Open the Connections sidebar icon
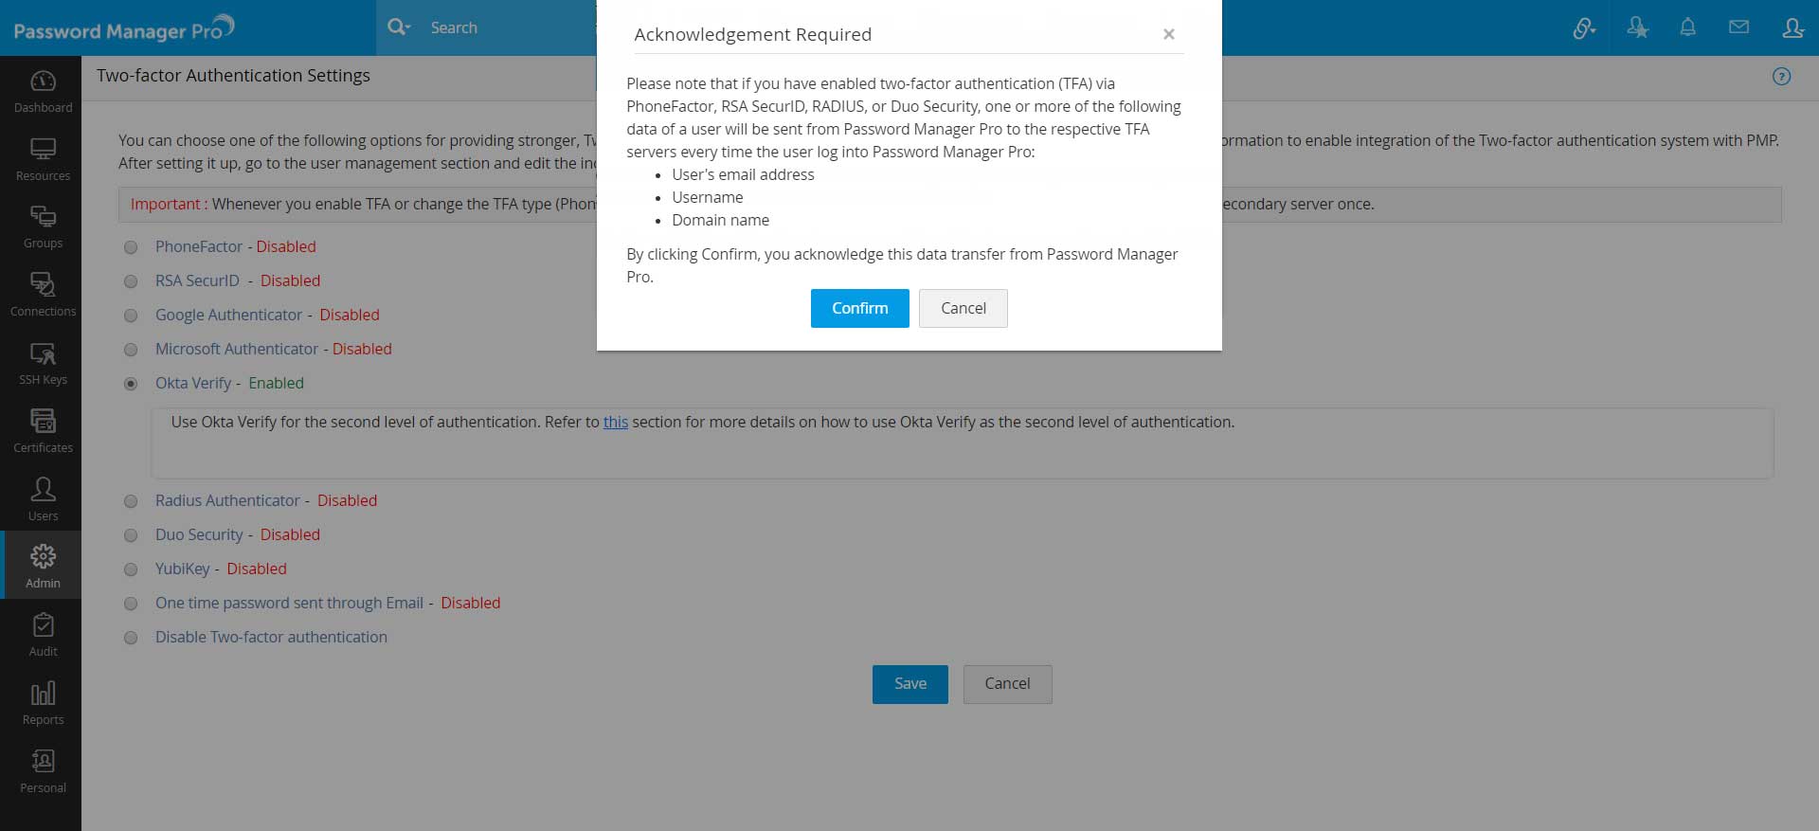This screenshot has height=831, width=1819. click(x=43, y=295)
